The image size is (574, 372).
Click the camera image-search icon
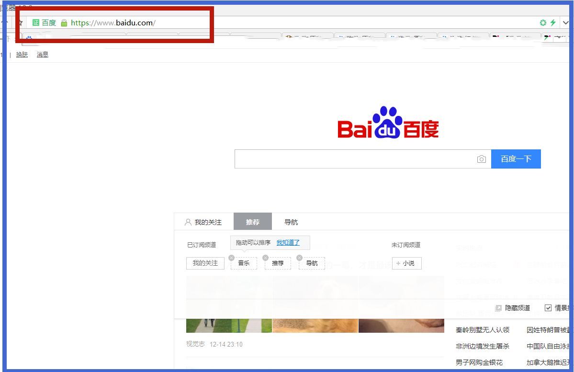(482, 159)
